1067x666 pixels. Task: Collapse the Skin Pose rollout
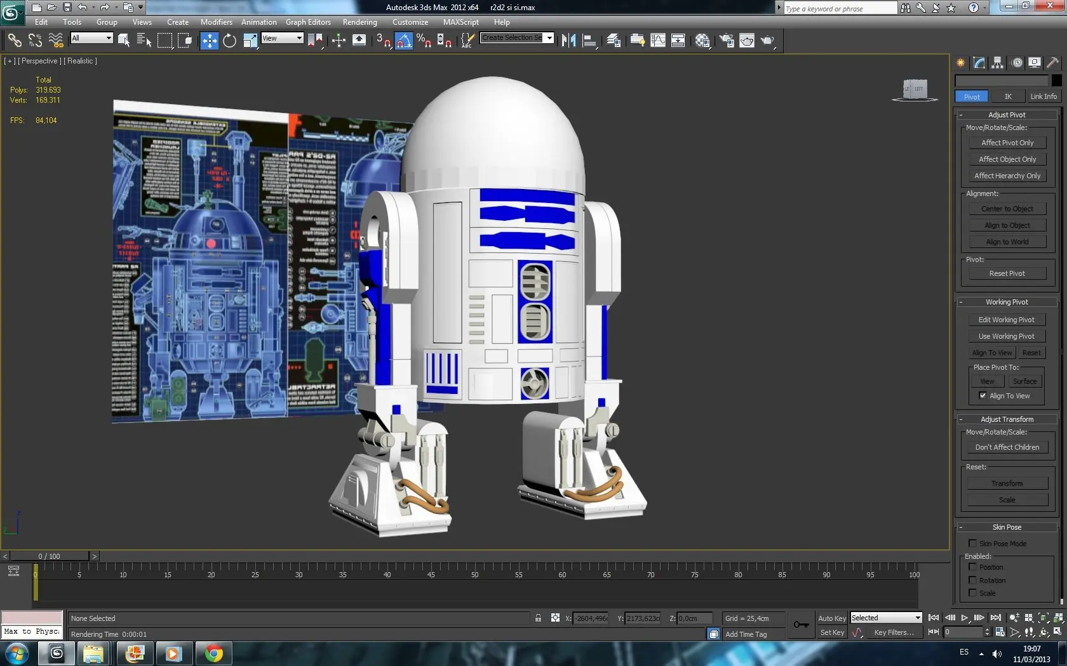(1007, 527)
